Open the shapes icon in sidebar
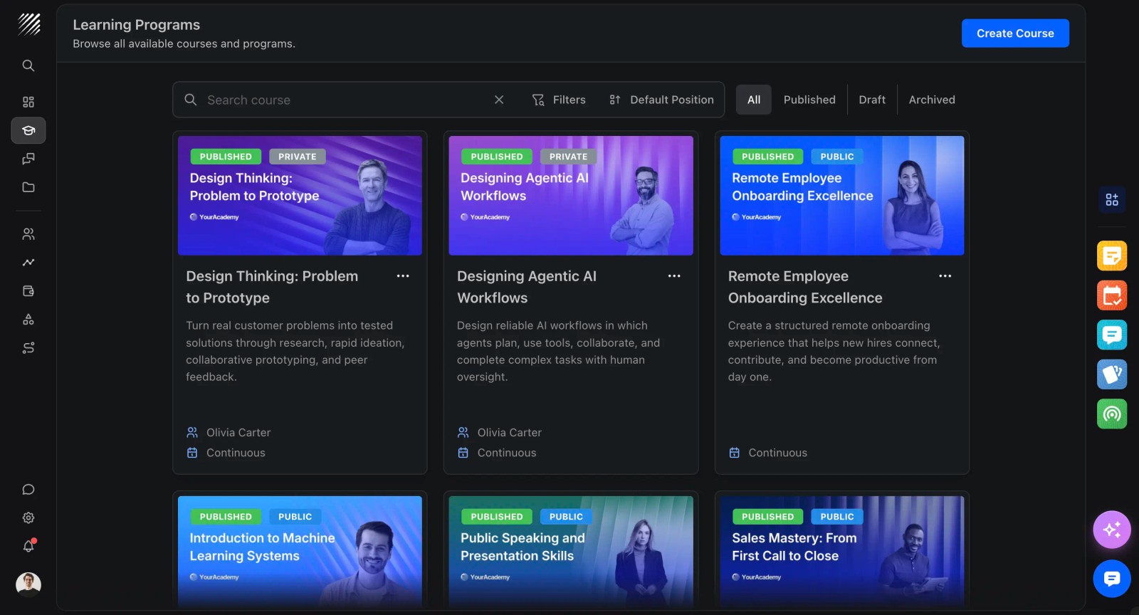The width and height of the screenshot is (1139, 615). (28, 320)
